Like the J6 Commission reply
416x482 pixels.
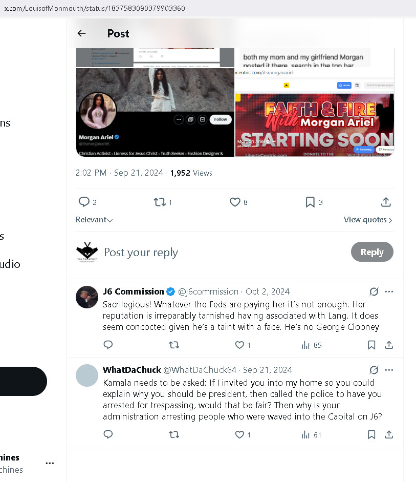(239, 345)
